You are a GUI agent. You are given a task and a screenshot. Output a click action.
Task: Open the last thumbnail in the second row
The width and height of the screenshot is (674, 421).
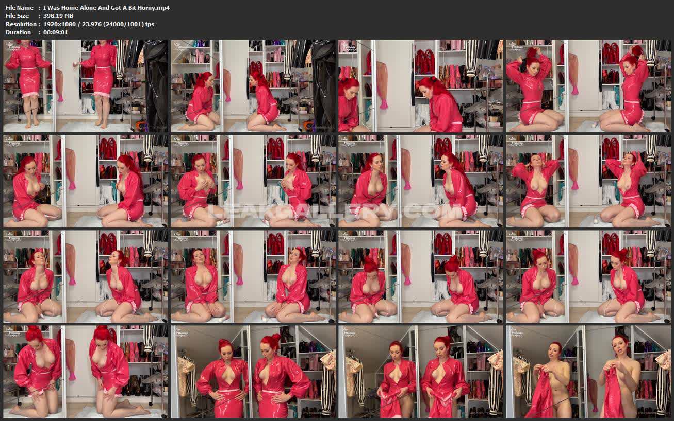coord(588,181)
